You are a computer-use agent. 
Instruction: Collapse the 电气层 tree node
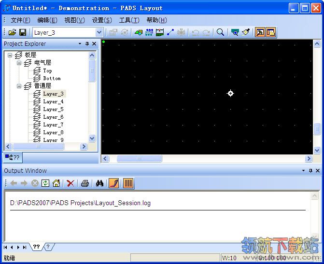pos(19,63)
